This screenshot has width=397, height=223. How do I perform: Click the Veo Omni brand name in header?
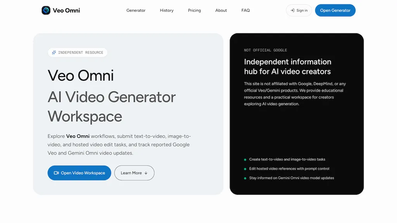(66, 10)
